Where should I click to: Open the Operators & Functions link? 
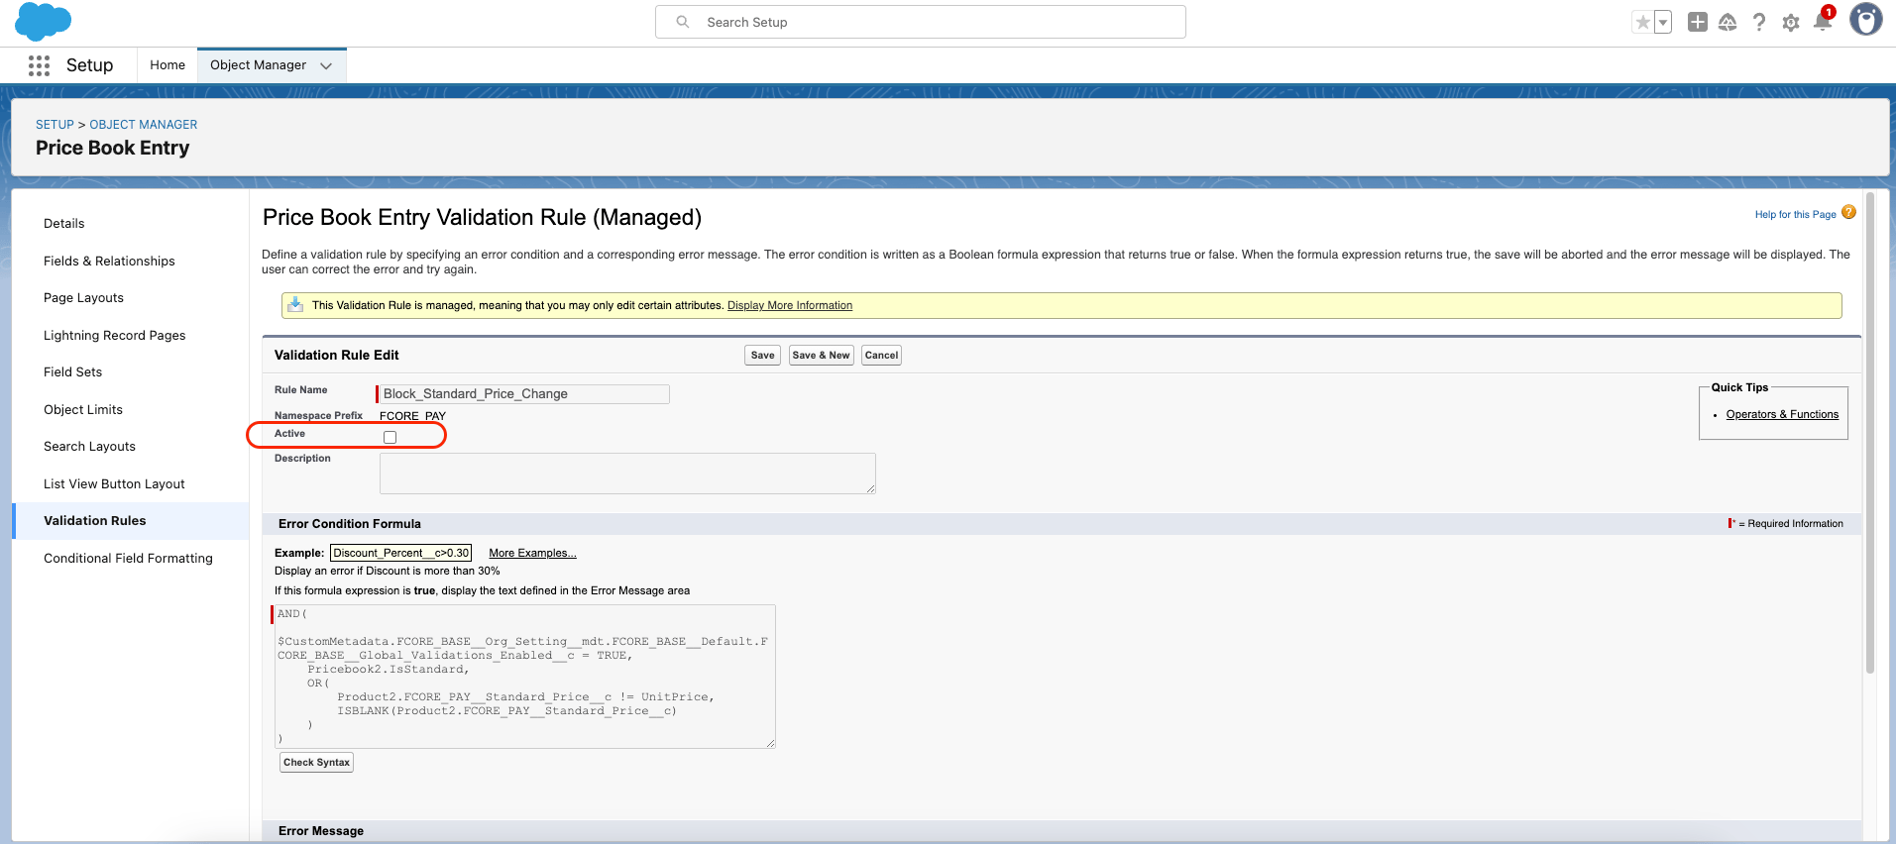1782,414
